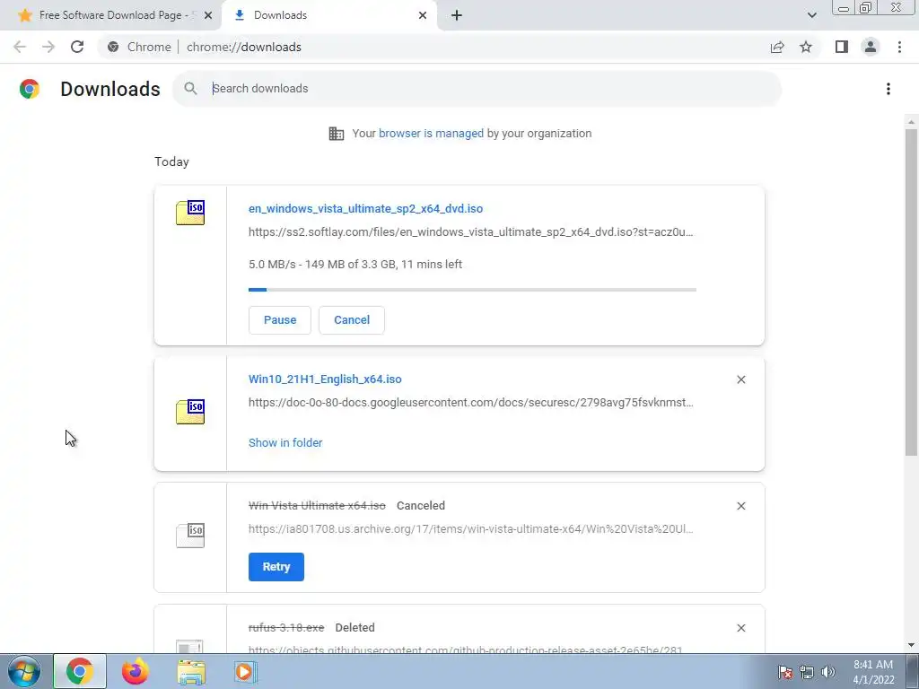
Task: Click ISO file icon for Vista SP2 download
Action: (190, 213)
